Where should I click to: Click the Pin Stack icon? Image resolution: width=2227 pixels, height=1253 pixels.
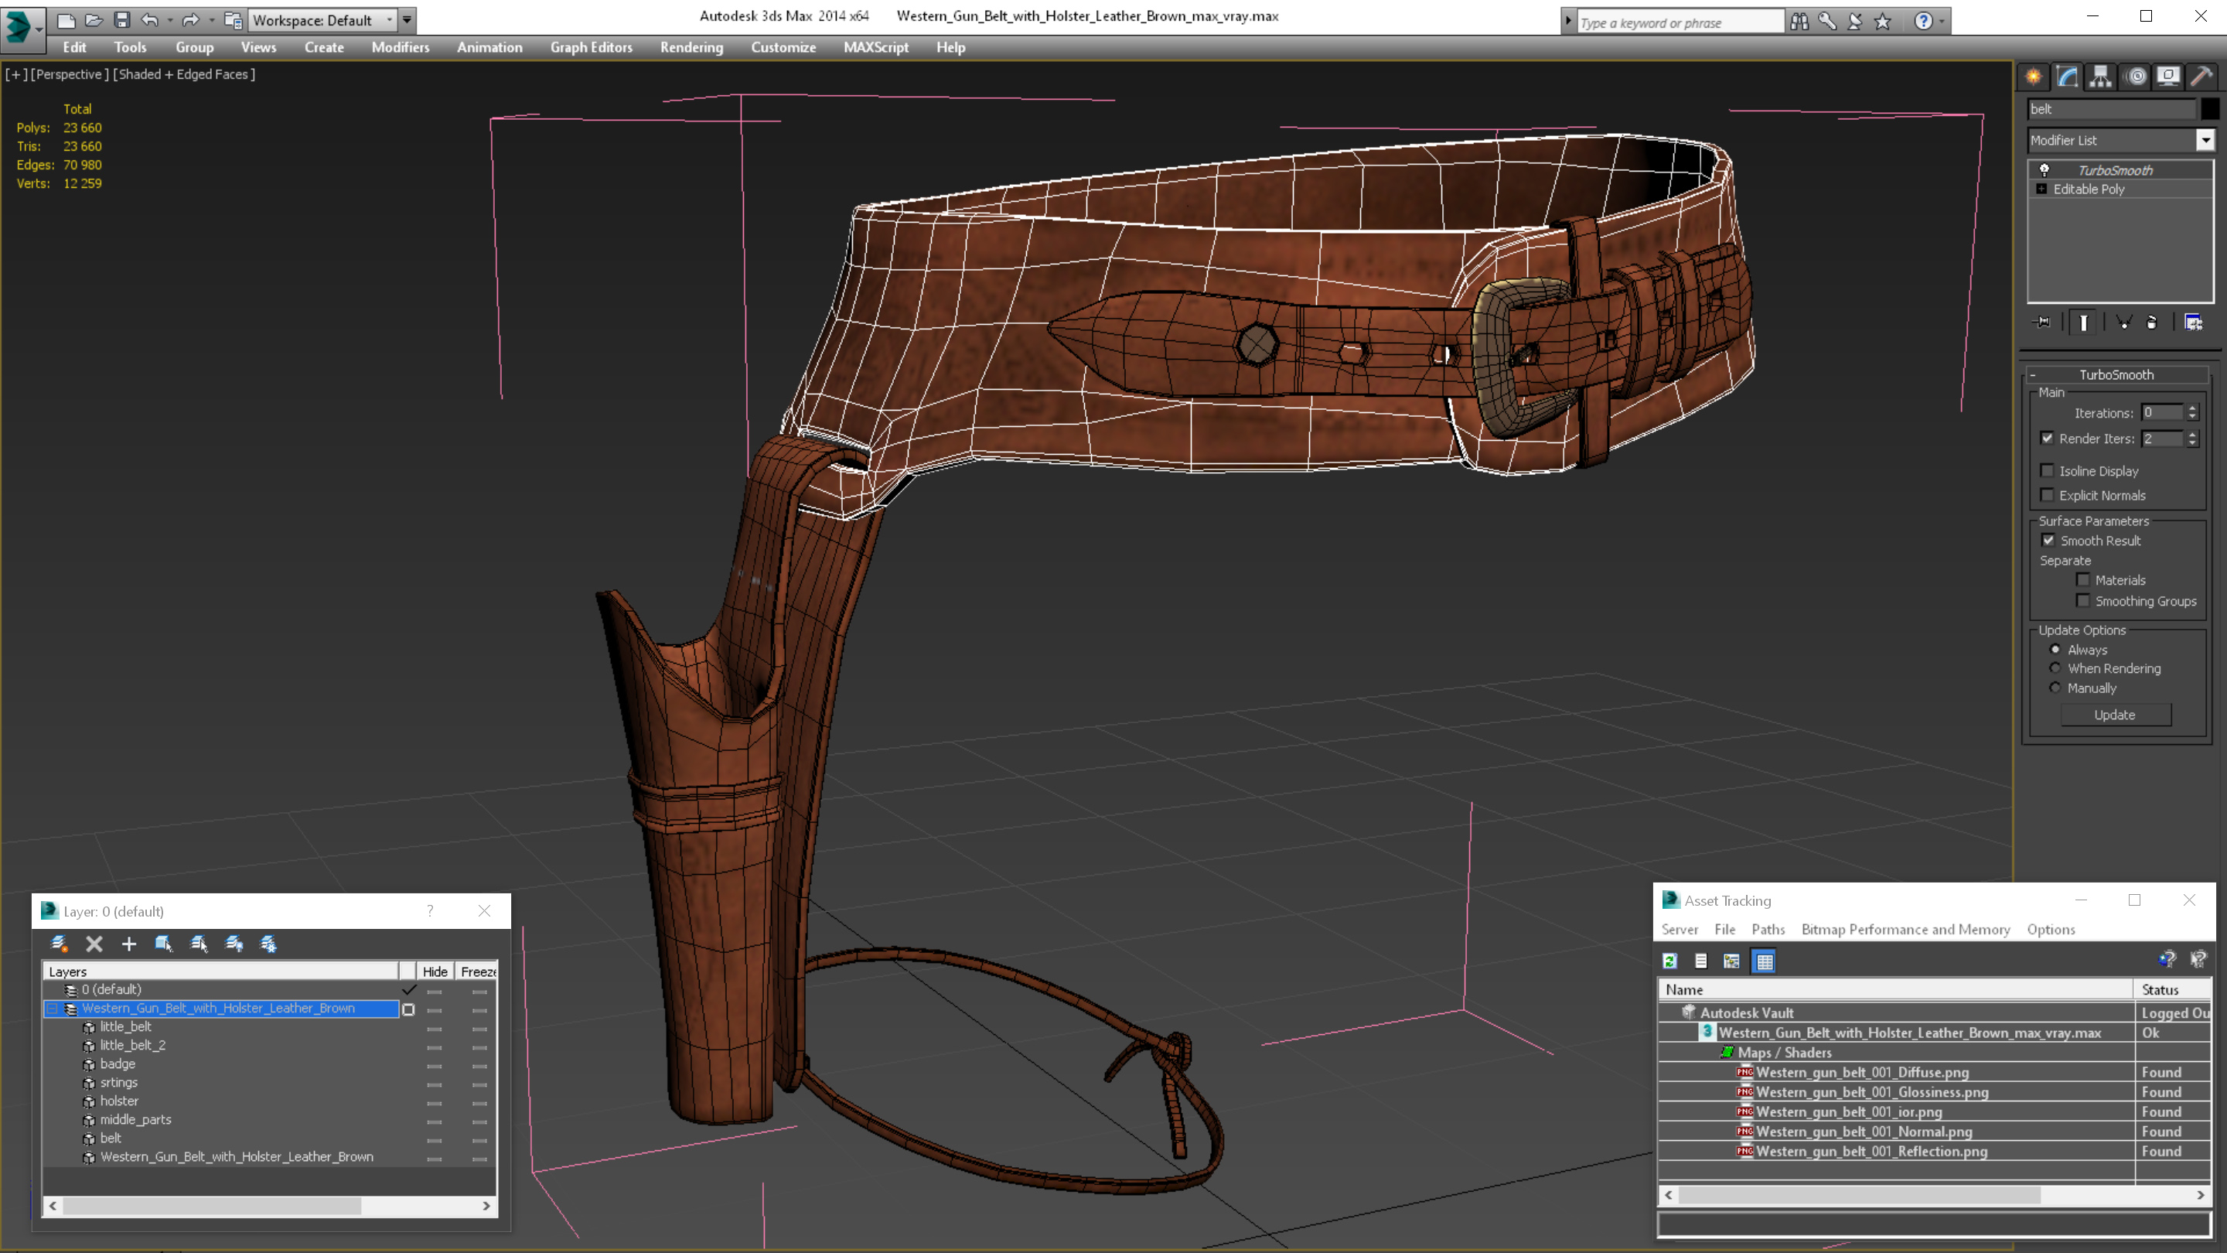point(2042,323)
